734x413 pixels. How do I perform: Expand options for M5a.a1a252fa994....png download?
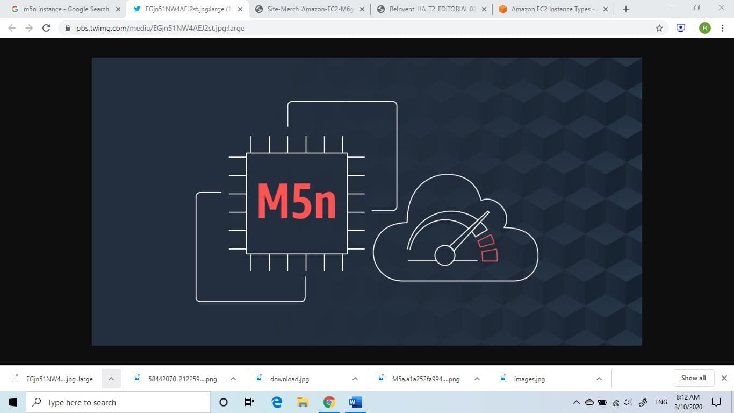[477, 379]
